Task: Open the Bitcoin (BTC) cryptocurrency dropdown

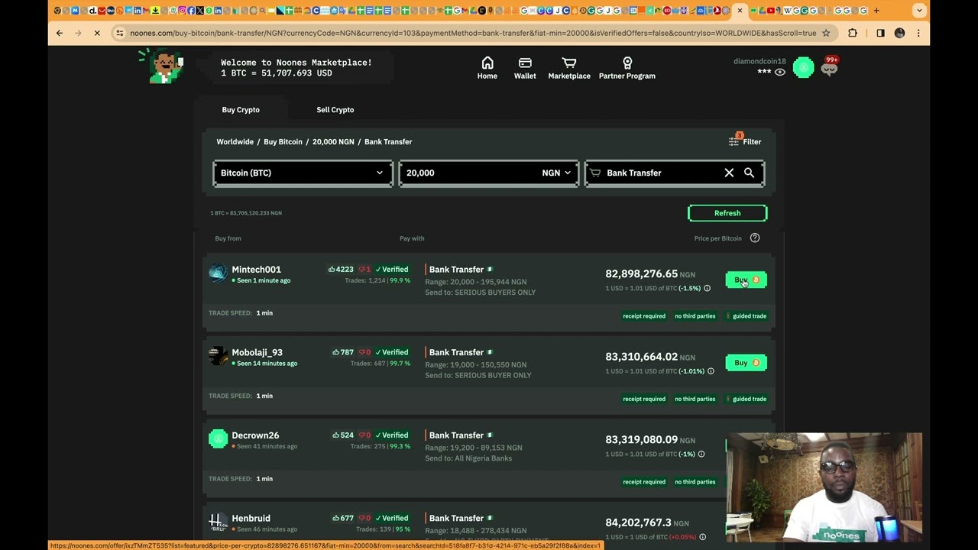Action: [303, 173]
